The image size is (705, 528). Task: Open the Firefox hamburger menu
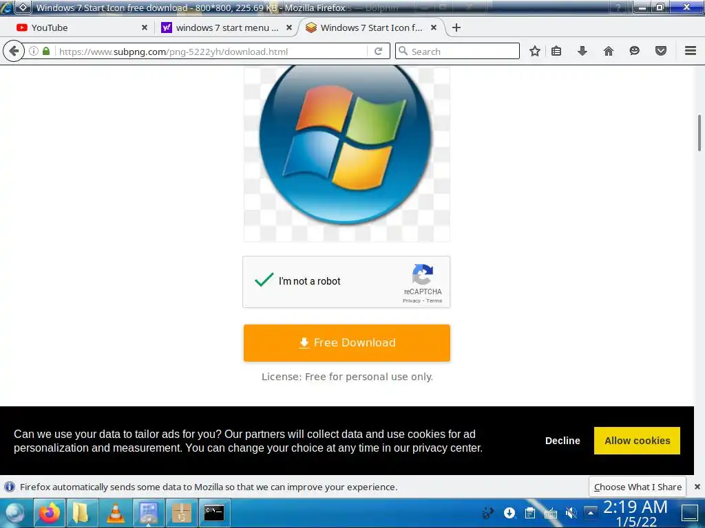691,51
